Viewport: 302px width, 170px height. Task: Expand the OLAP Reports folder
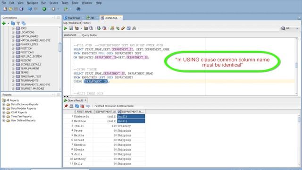pyautogui.click(x=4, y=112)
